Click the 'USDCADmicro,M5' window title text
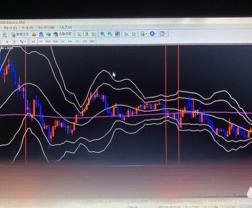Viewport: 252px width, 208px height. 12,22
